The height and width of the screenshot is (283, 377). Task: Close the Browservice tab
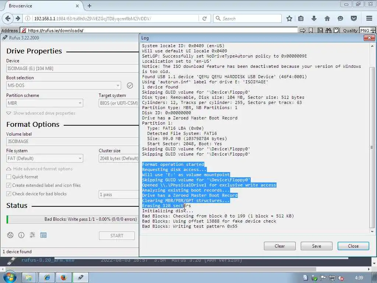click(77, 6)
